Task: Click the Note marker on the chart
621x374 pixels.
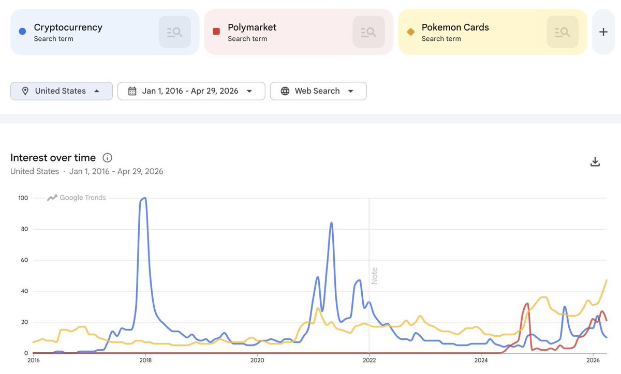Action: coord(374,276)
